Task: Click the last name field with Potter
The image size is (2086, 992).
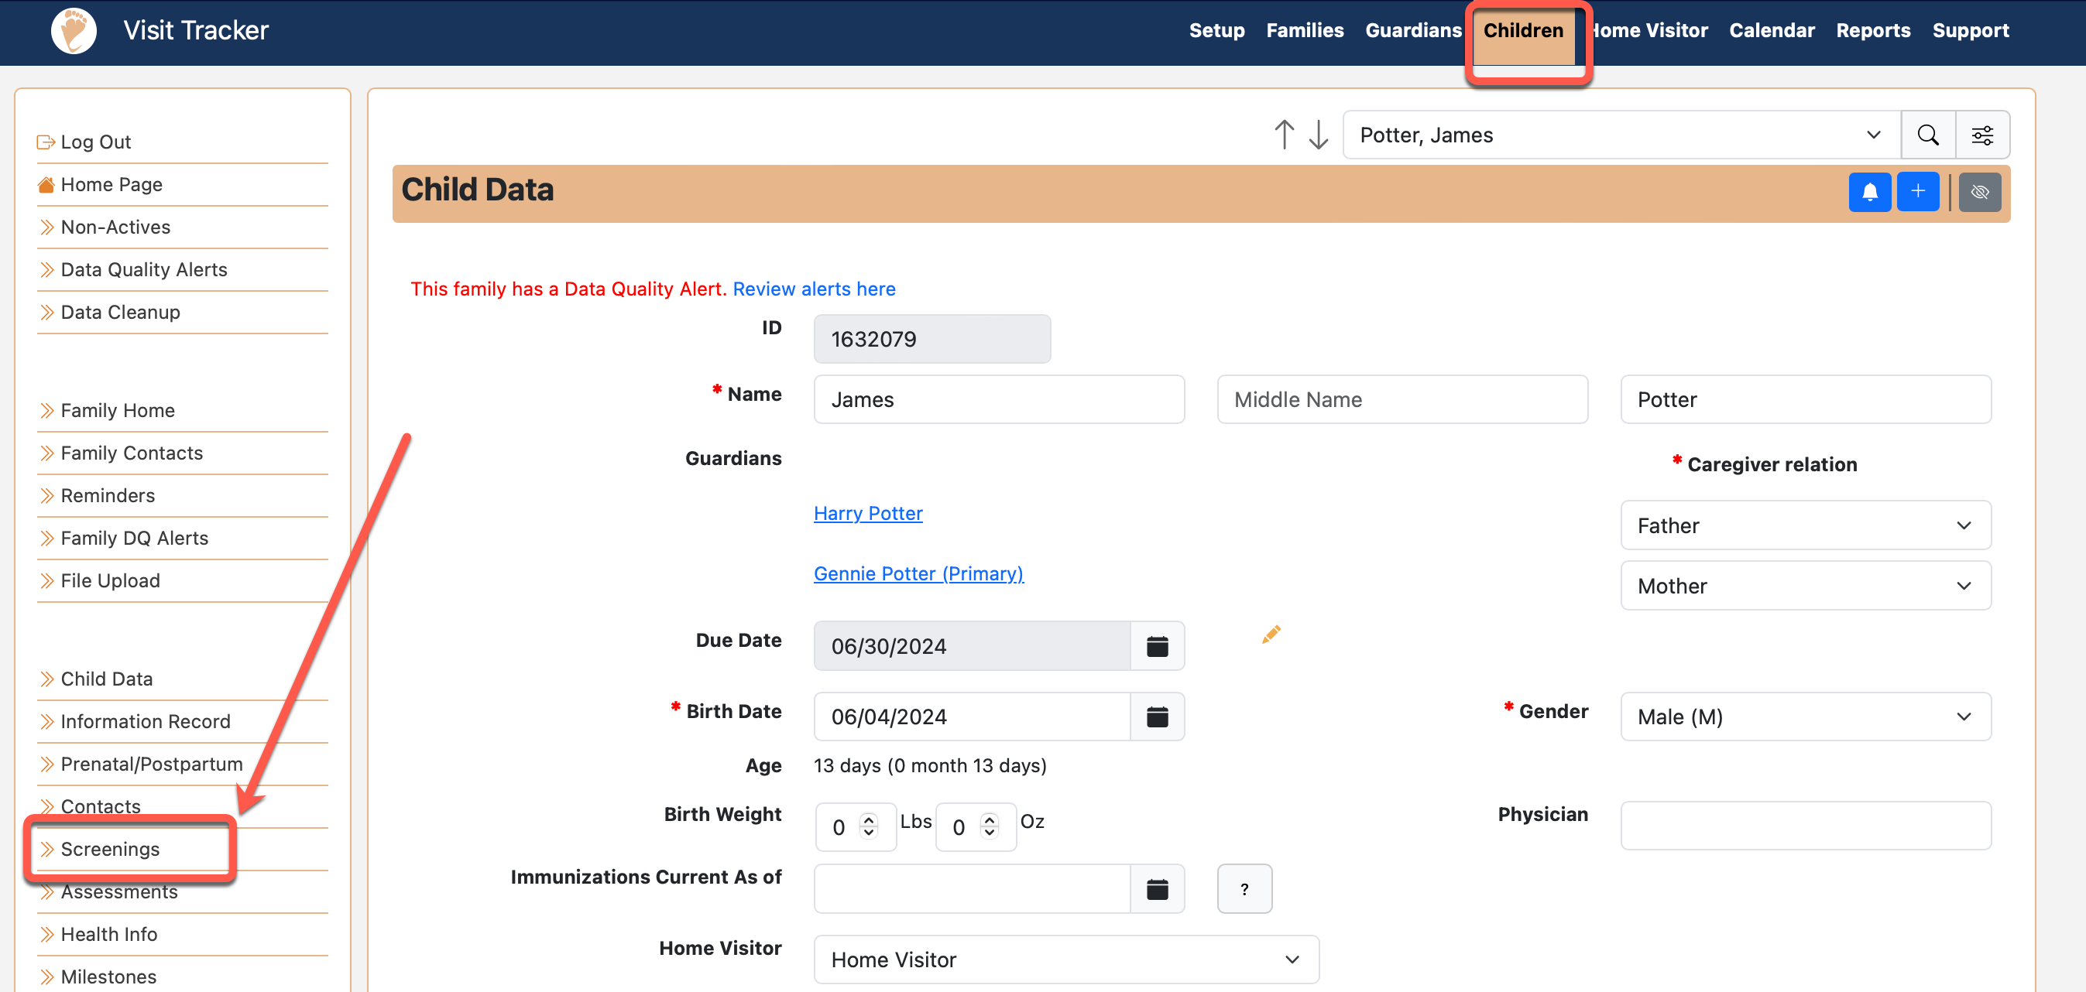Action: pyautogui.click(x=1805, y=399)
